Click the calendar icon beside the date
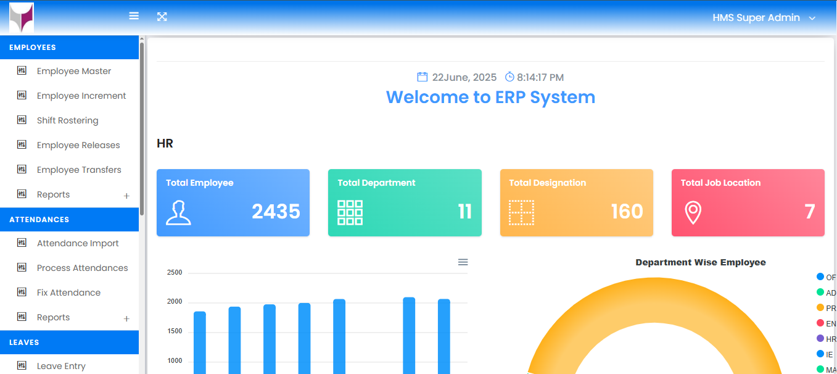The width and height of the screenshot is (837, 374). click(x=423, y=77)
